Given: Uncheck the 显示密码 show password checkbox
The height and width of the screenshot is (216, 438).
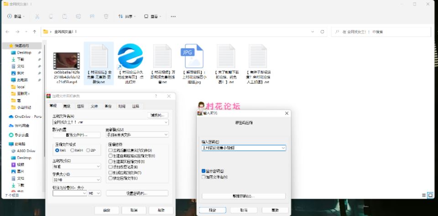Looking at the screenshot, I should pos(203,171).
